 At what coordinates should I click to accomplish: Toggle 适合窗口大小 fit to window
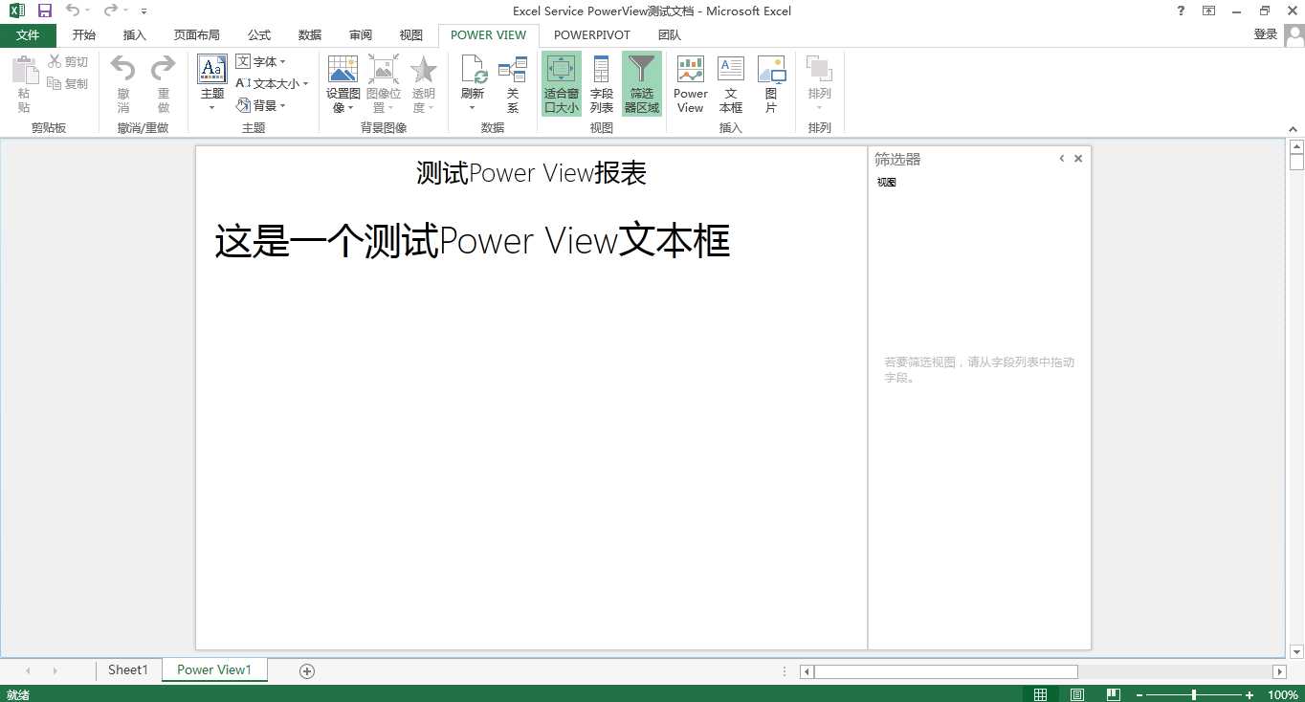(x=562, y=83)
